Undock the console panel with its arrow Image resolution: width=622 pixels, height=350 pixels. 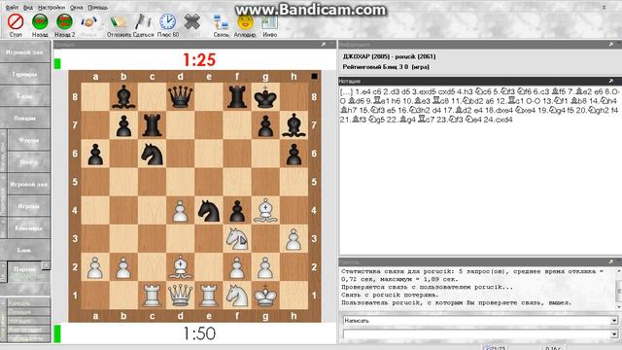(x=611, y=262)
